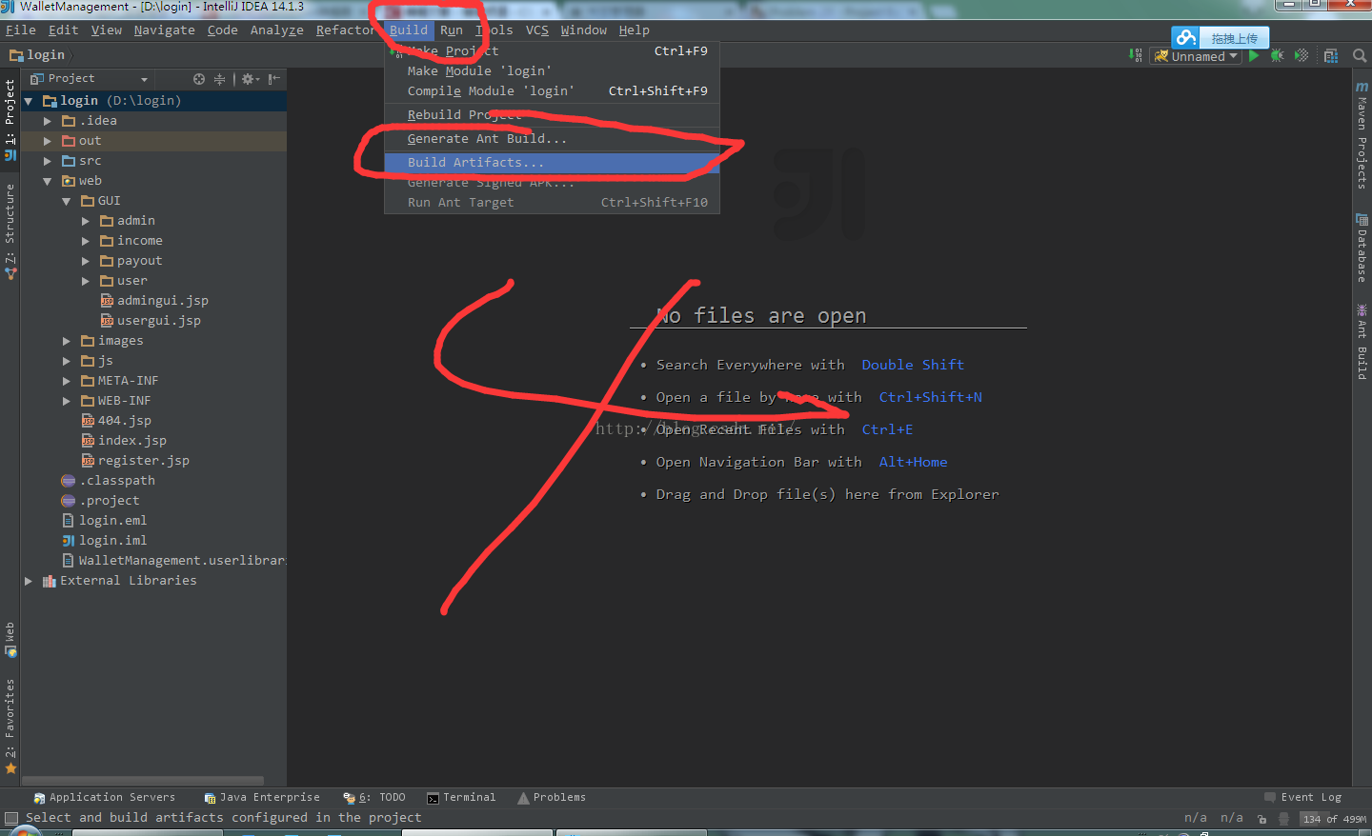Click the memory indicator 134 of 499M

coord(1333,819)
